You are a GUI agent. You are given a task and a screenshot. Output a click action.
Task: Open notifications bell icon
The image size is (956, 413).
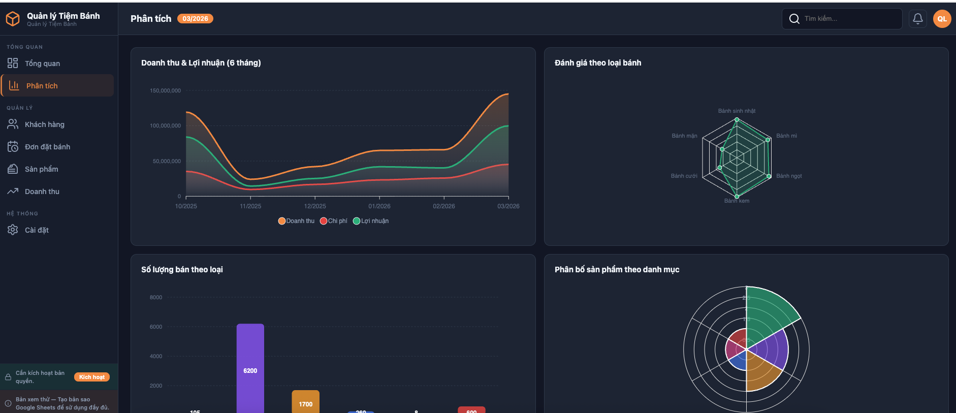pos(917,19)
